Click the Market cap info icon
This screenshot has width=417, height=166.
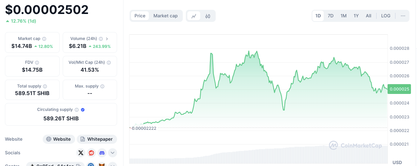click(x=44, y=39)
